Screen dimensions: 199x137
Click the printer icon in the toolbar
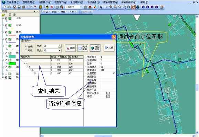coord(23,7)
